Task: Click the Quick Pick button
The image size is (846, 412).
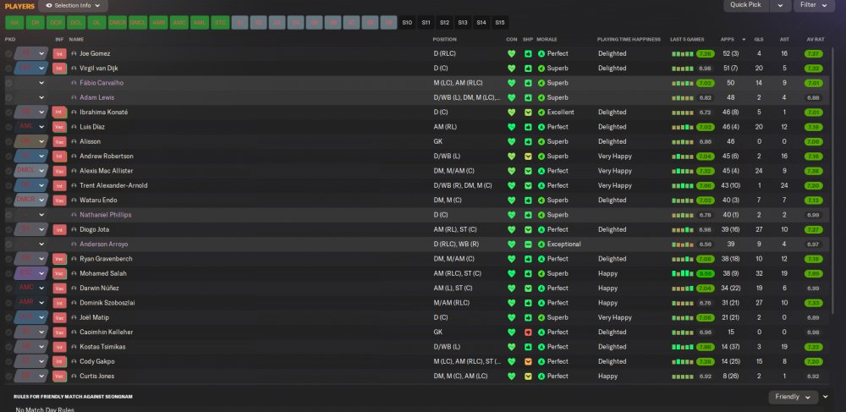Action: point(746,5)
